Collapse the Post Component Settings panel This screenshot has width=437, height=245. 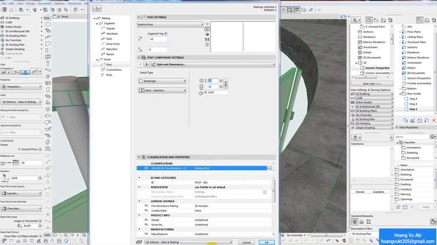click(x=139, y=57)
